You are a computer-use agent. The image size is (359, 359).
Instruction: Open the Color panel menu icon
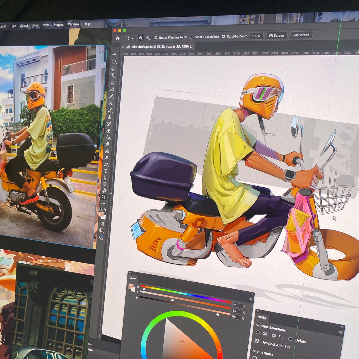(251, 299)
